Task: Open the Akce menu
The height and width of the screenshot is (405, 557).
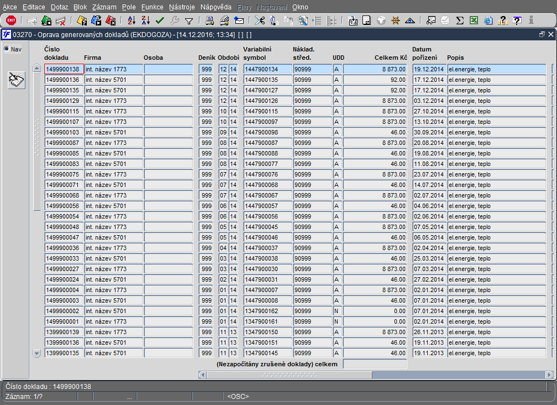Action: click(9, 7)
